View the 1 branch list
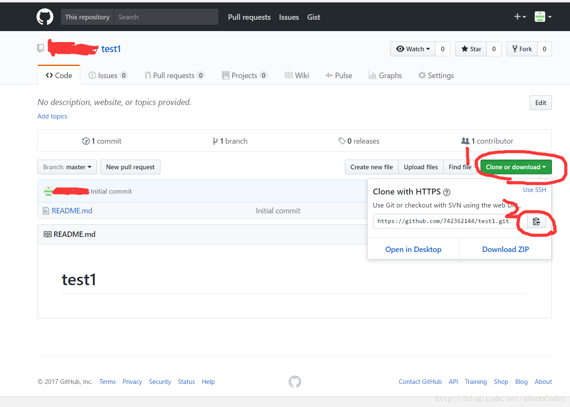 [x=230, y=141]
